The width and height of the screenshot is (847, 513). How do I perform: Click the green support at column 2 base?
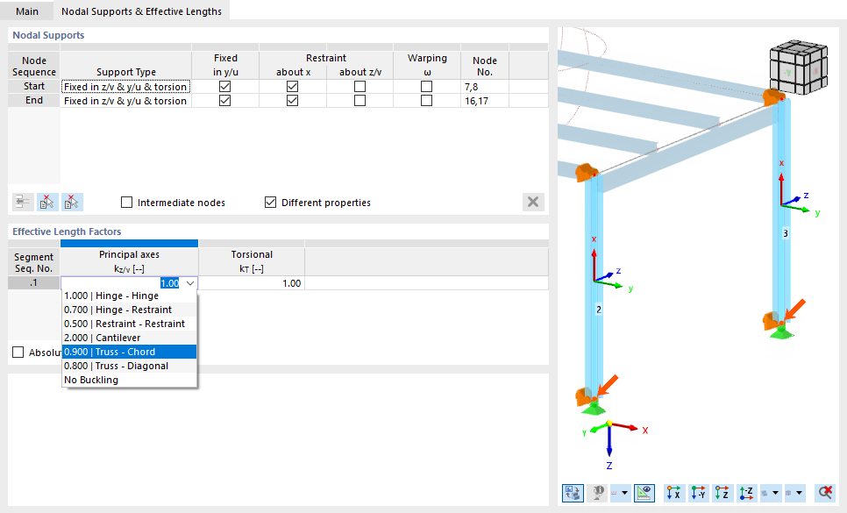pyautogui.click(x=594, y=409)
